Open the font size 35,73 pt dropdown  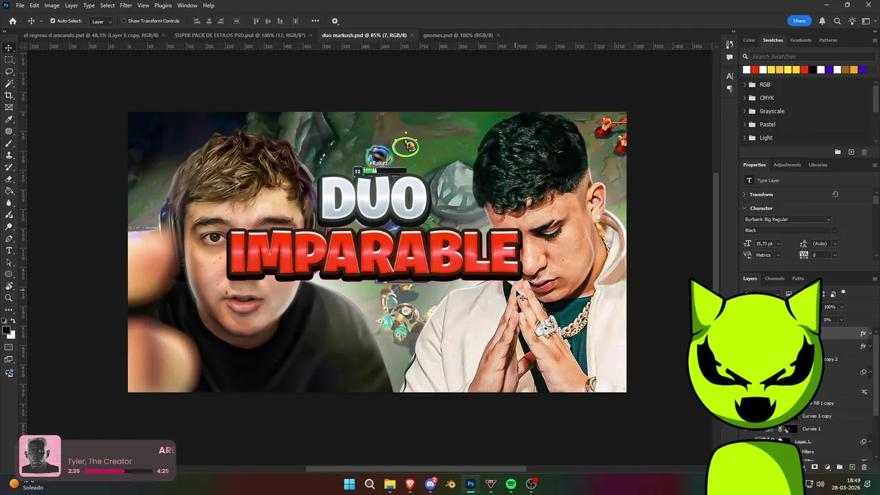[779, 243]
